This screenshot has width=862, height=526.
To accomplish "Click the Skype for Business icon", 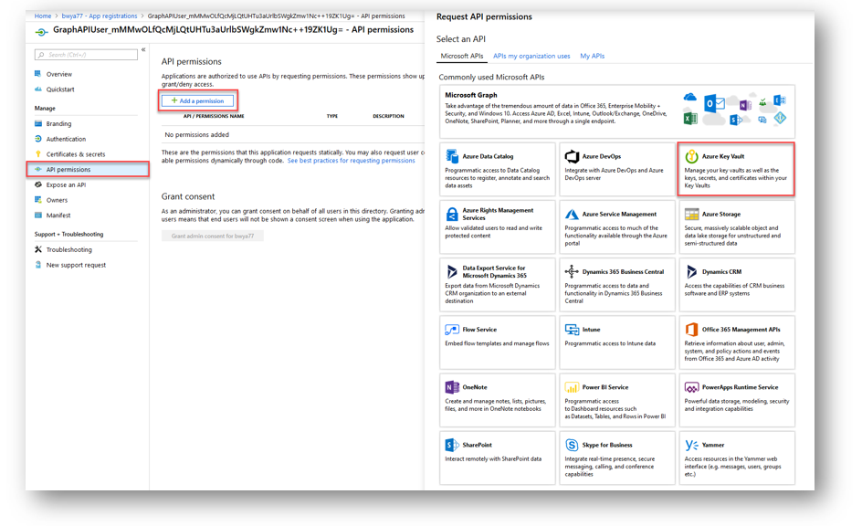I will [x=572, y=445].
